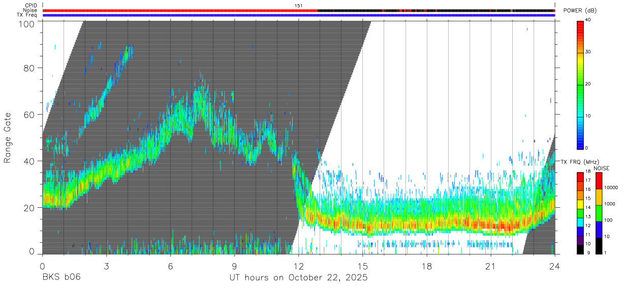
Task: Pick the red top NOISE legend swatch
Action: click(599, 181)
